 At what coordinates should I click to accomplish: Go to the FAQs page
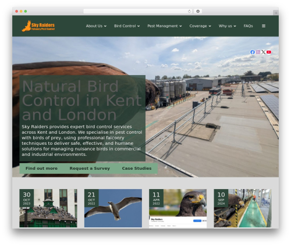248,26
